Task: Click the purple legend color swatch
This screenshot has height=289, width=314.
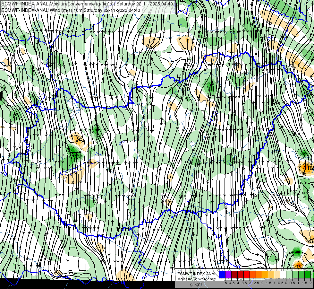Action: click(x=228, y=275)
